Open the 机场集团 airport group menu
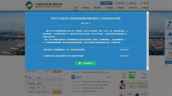 [x=145, y=8]
